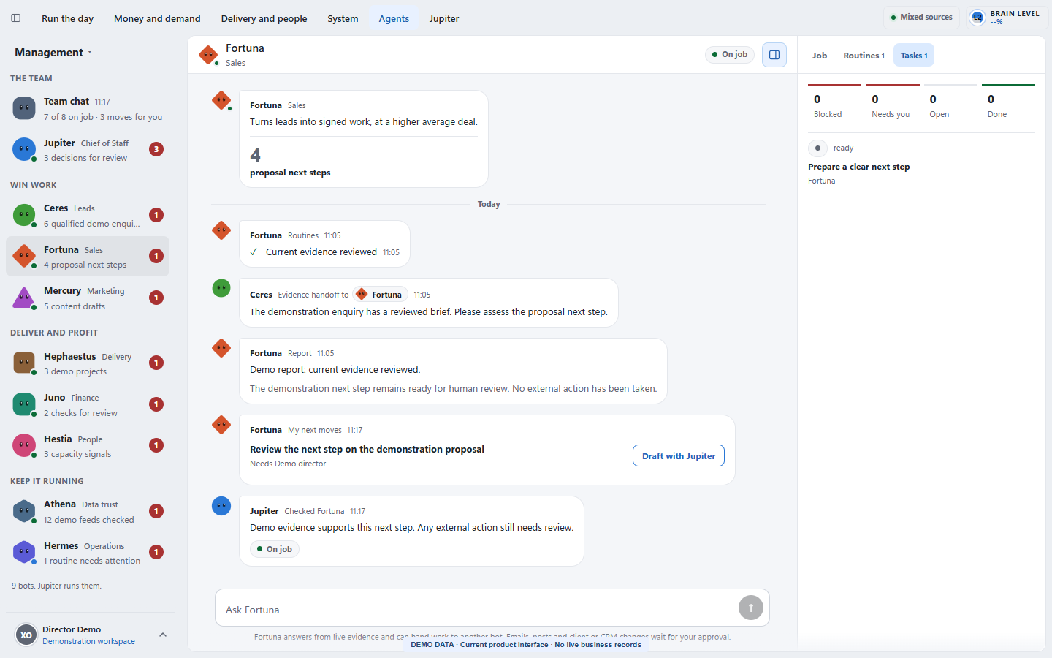Screen dimensions: 1052x658
Task: Click Jupiter's blue avatar in the sidebar
Action: (x=24, y=149)
